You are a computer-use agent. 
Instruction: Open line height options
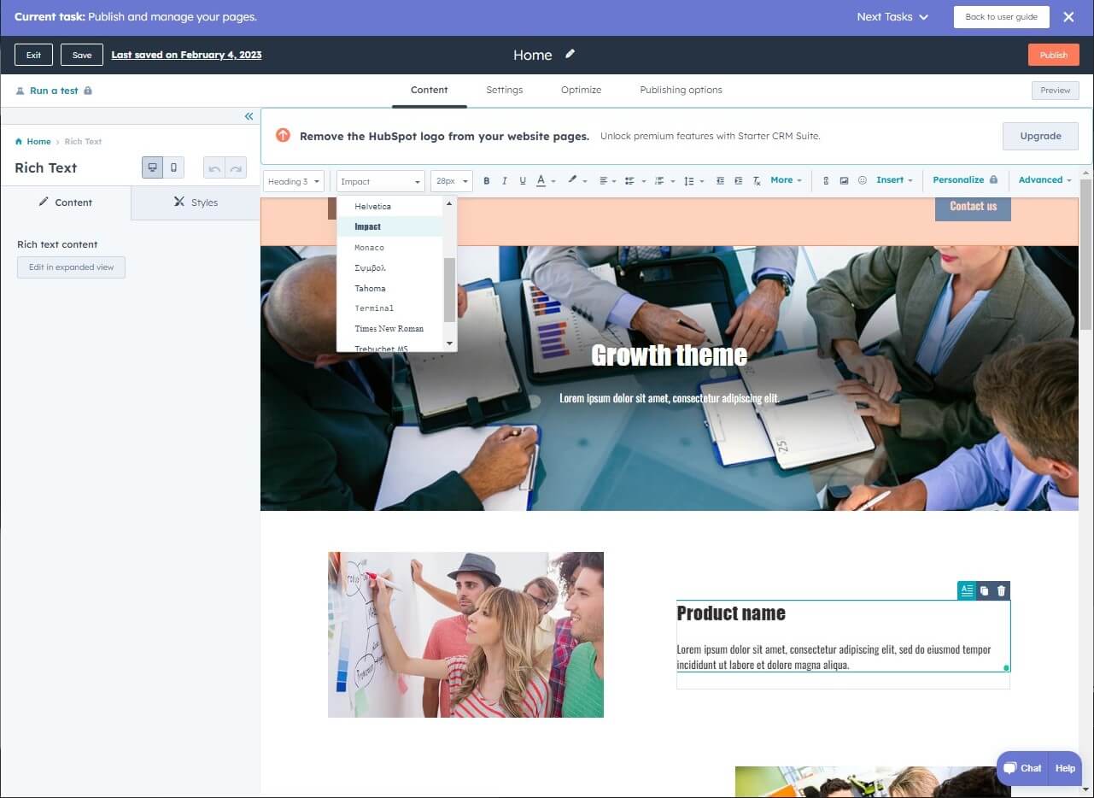point(693,180)
